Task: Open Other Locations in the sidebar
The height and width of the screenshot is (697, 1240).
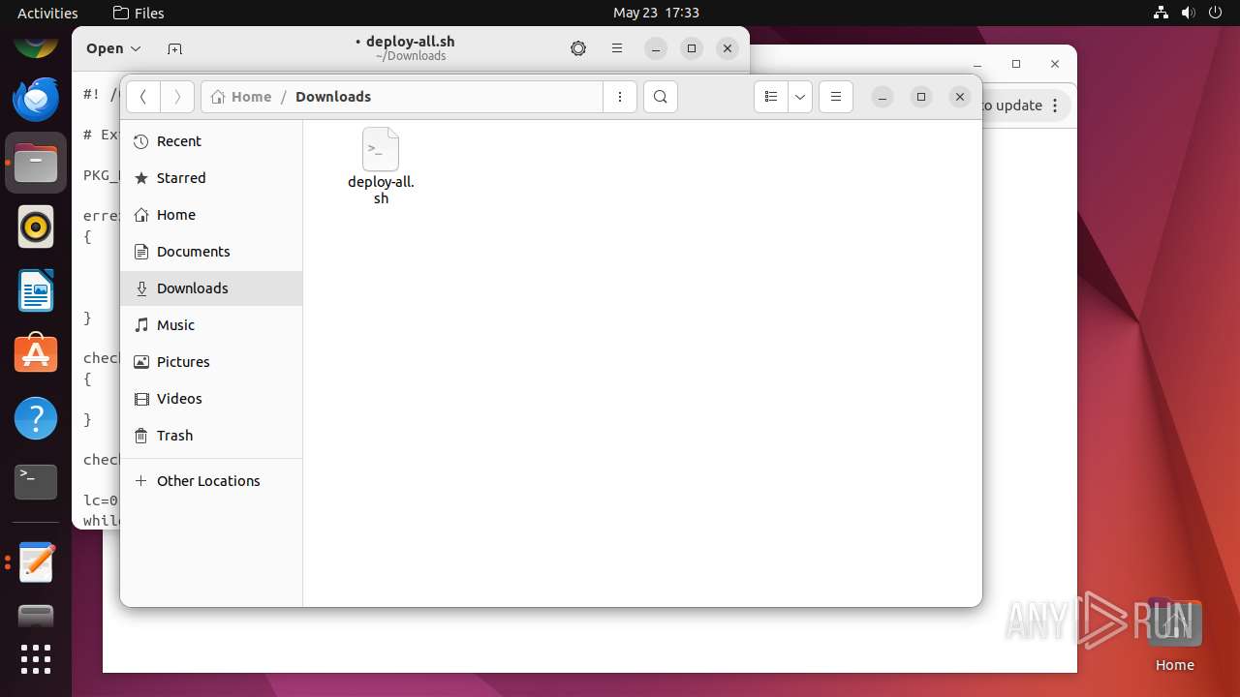Action: tap(211, 481)
